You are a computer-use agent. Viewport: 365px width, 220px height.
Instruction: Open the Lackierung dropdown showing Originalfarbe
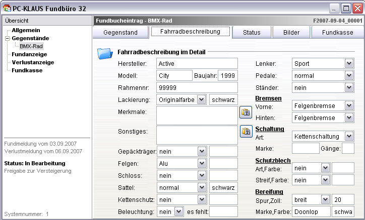click(201, 99)
